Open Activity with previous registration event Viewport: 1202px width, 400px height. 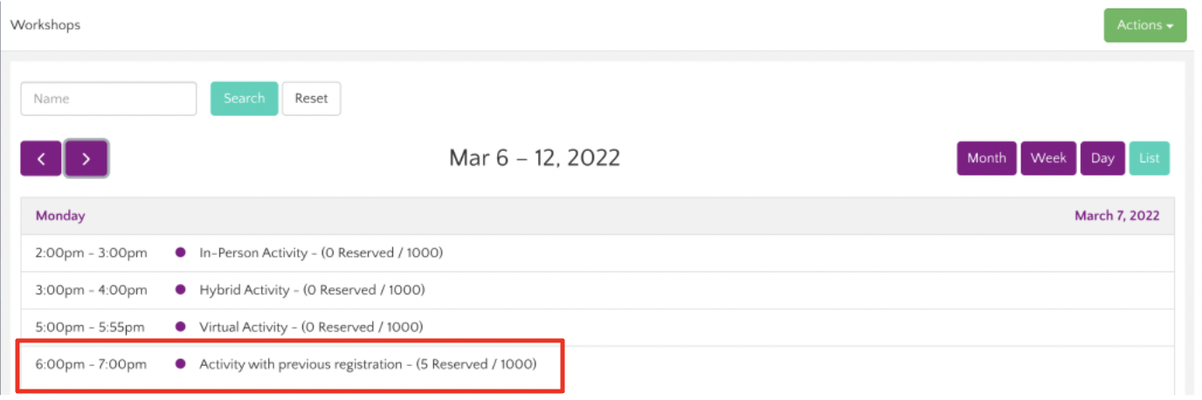368,364
